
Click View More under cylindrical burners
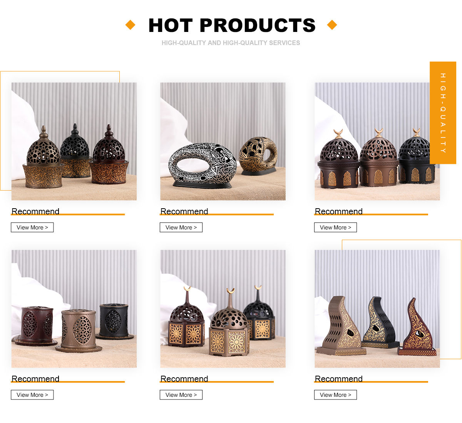pos(32,395)
